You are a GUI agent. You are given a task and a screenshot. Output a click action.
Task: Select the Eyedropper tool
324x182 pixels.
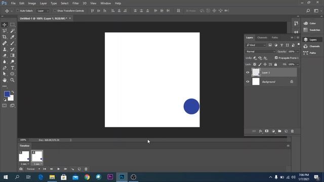point(12,37)
